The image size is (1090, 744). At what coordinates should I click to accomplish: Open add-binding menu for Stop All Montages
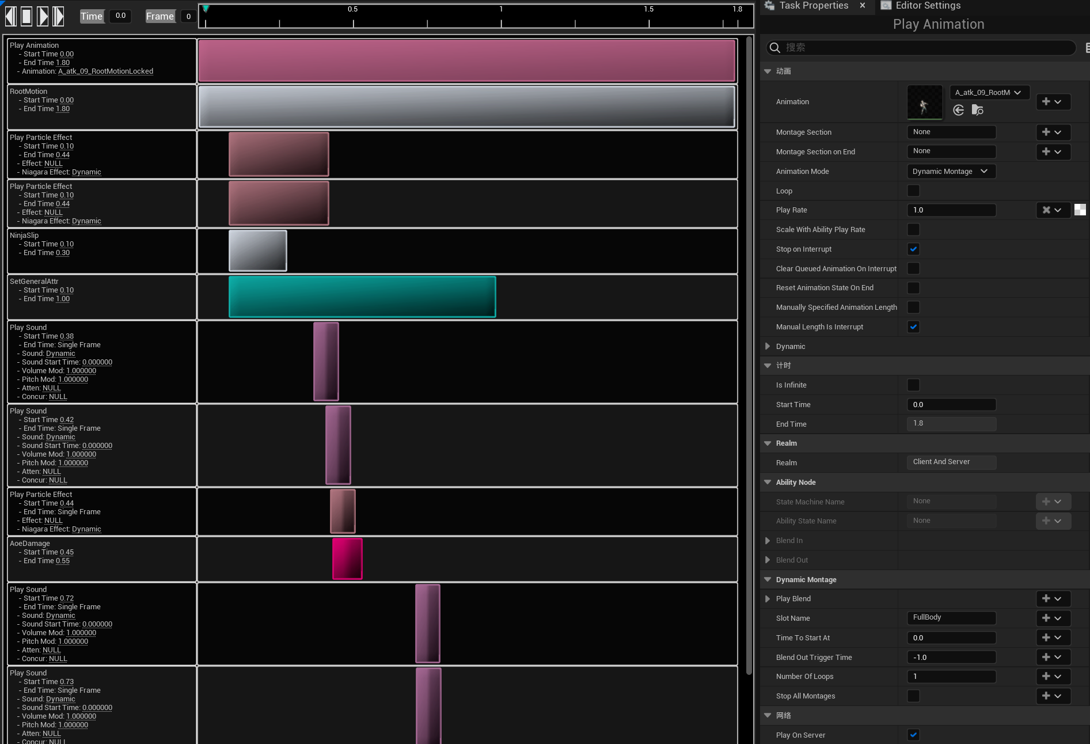click(1053, 696)
